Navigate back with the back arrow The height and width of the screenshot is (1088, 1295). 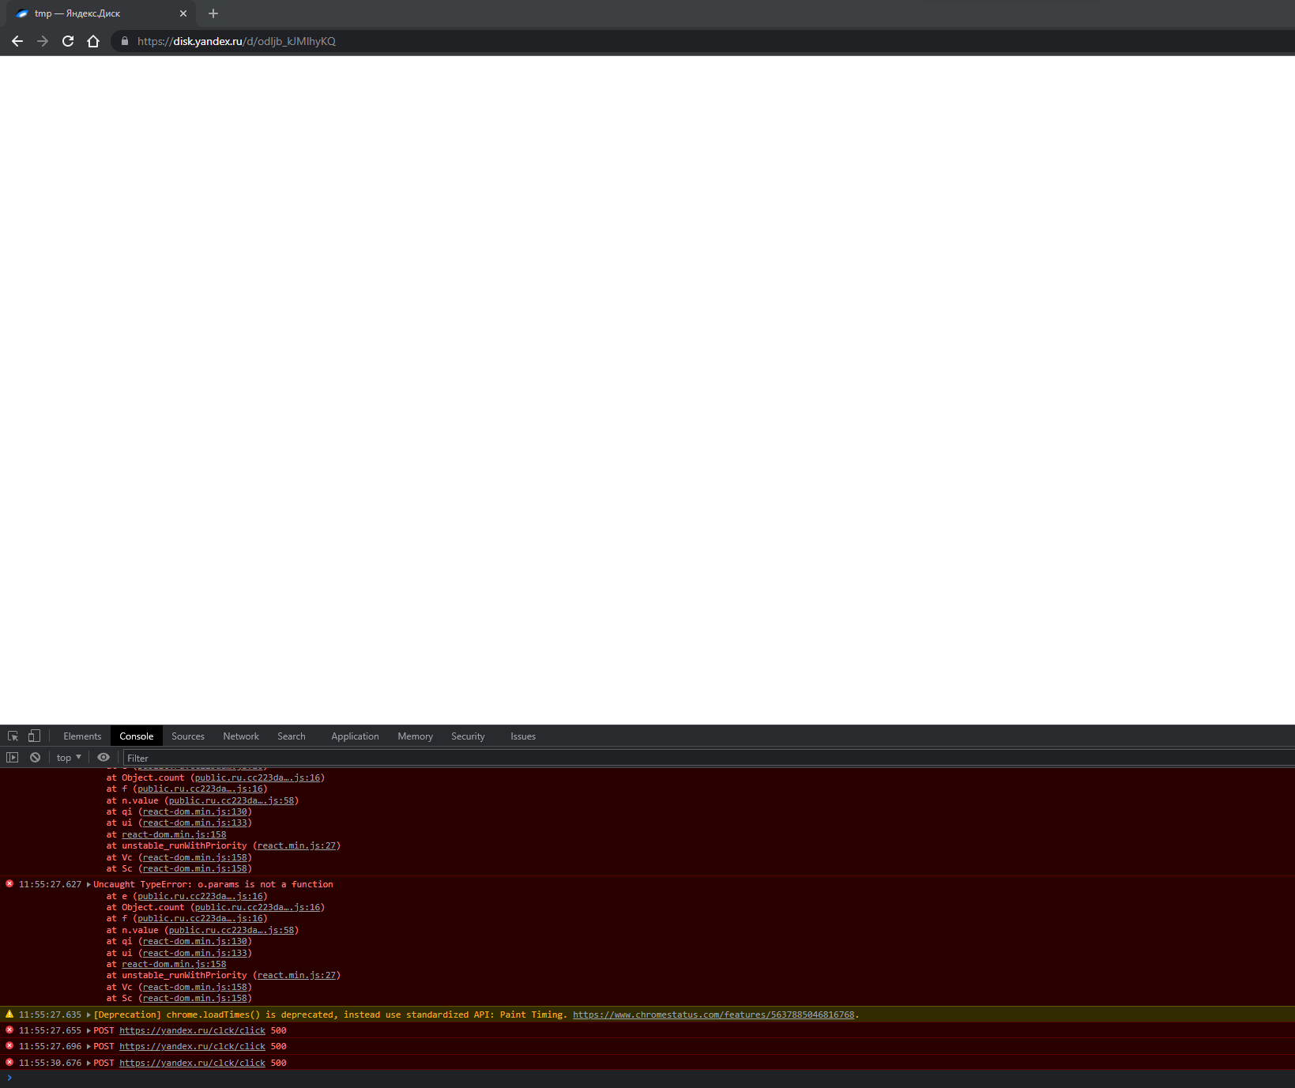tap(17, 41)
